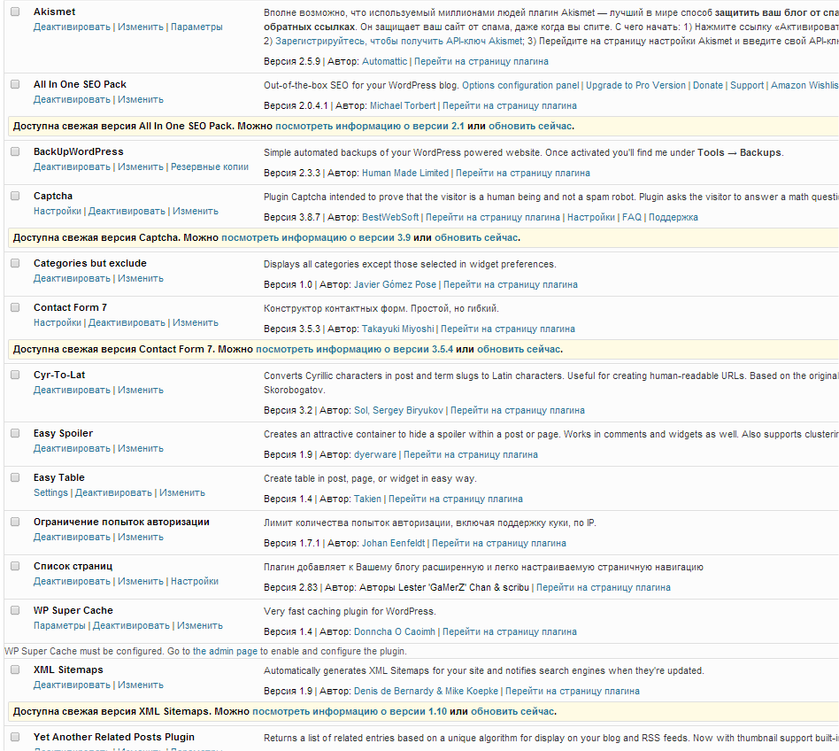Open the Support link for SEO Pack
Viewport: 839px width, 751px height.
point(747,86)
